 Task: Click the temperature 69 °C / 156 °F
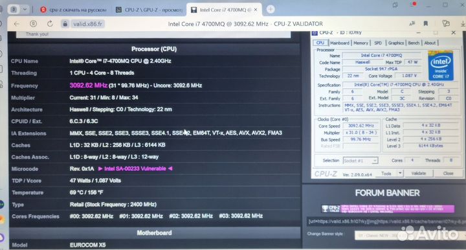coord(86,192)
